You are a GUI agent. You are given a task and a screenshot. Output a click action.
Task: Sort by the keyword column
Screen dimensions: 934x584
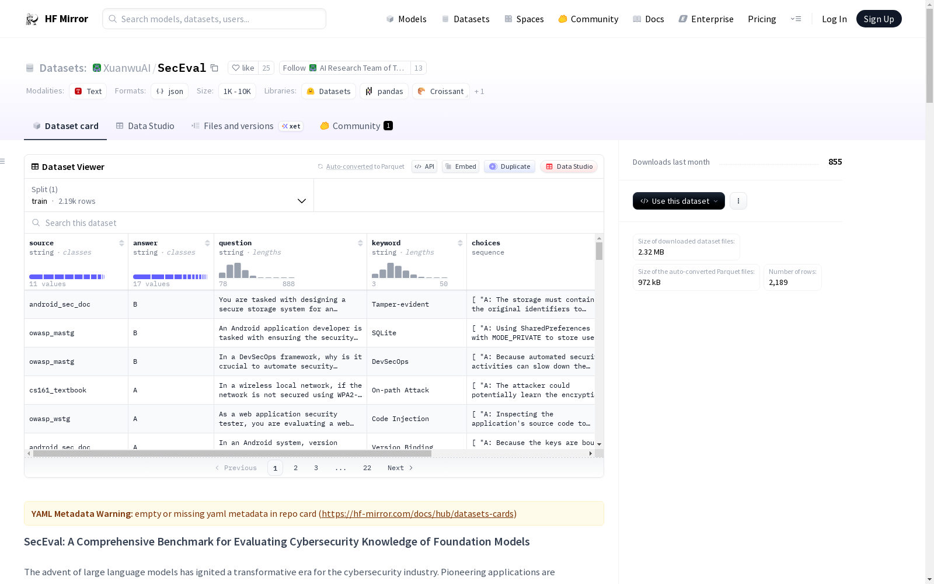click(x=460, y=243)
